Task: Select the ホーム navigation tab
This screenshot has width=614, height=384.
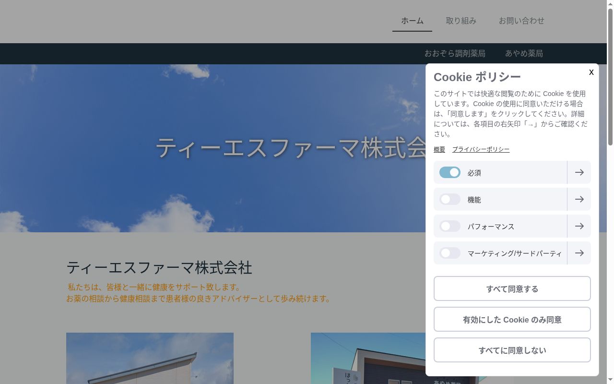Action: 412,21
